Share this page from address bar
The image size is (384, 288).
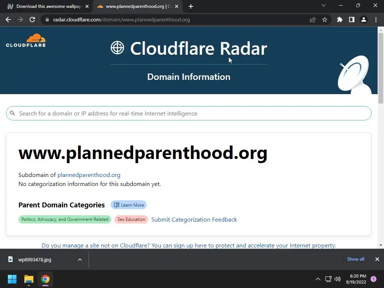point(313,19)
